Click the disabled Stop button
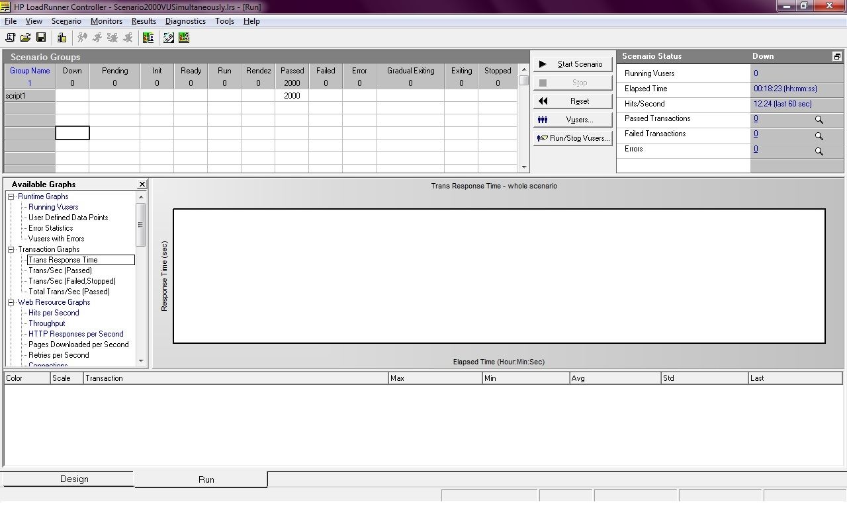Screen dimensions: 847x529 click(572, 83)
